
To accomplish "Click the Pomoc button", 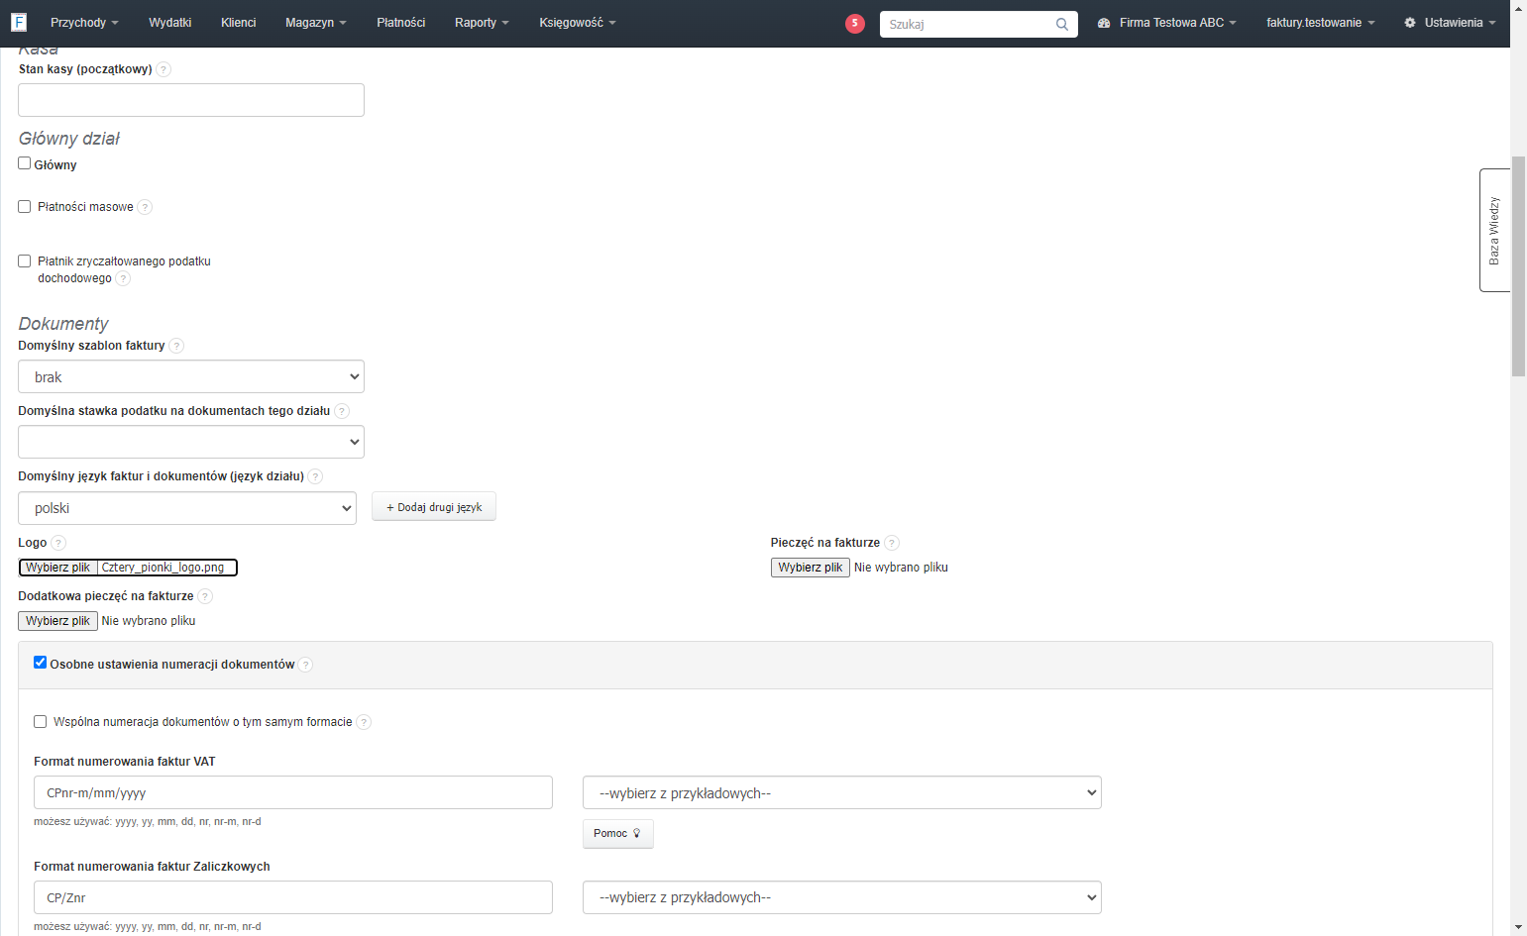I will point(618,833).
